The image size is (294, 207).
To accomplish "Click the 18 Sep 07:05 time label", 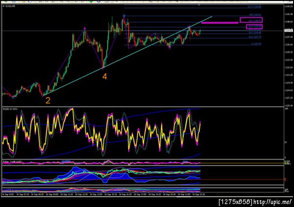I will point(23,194).
